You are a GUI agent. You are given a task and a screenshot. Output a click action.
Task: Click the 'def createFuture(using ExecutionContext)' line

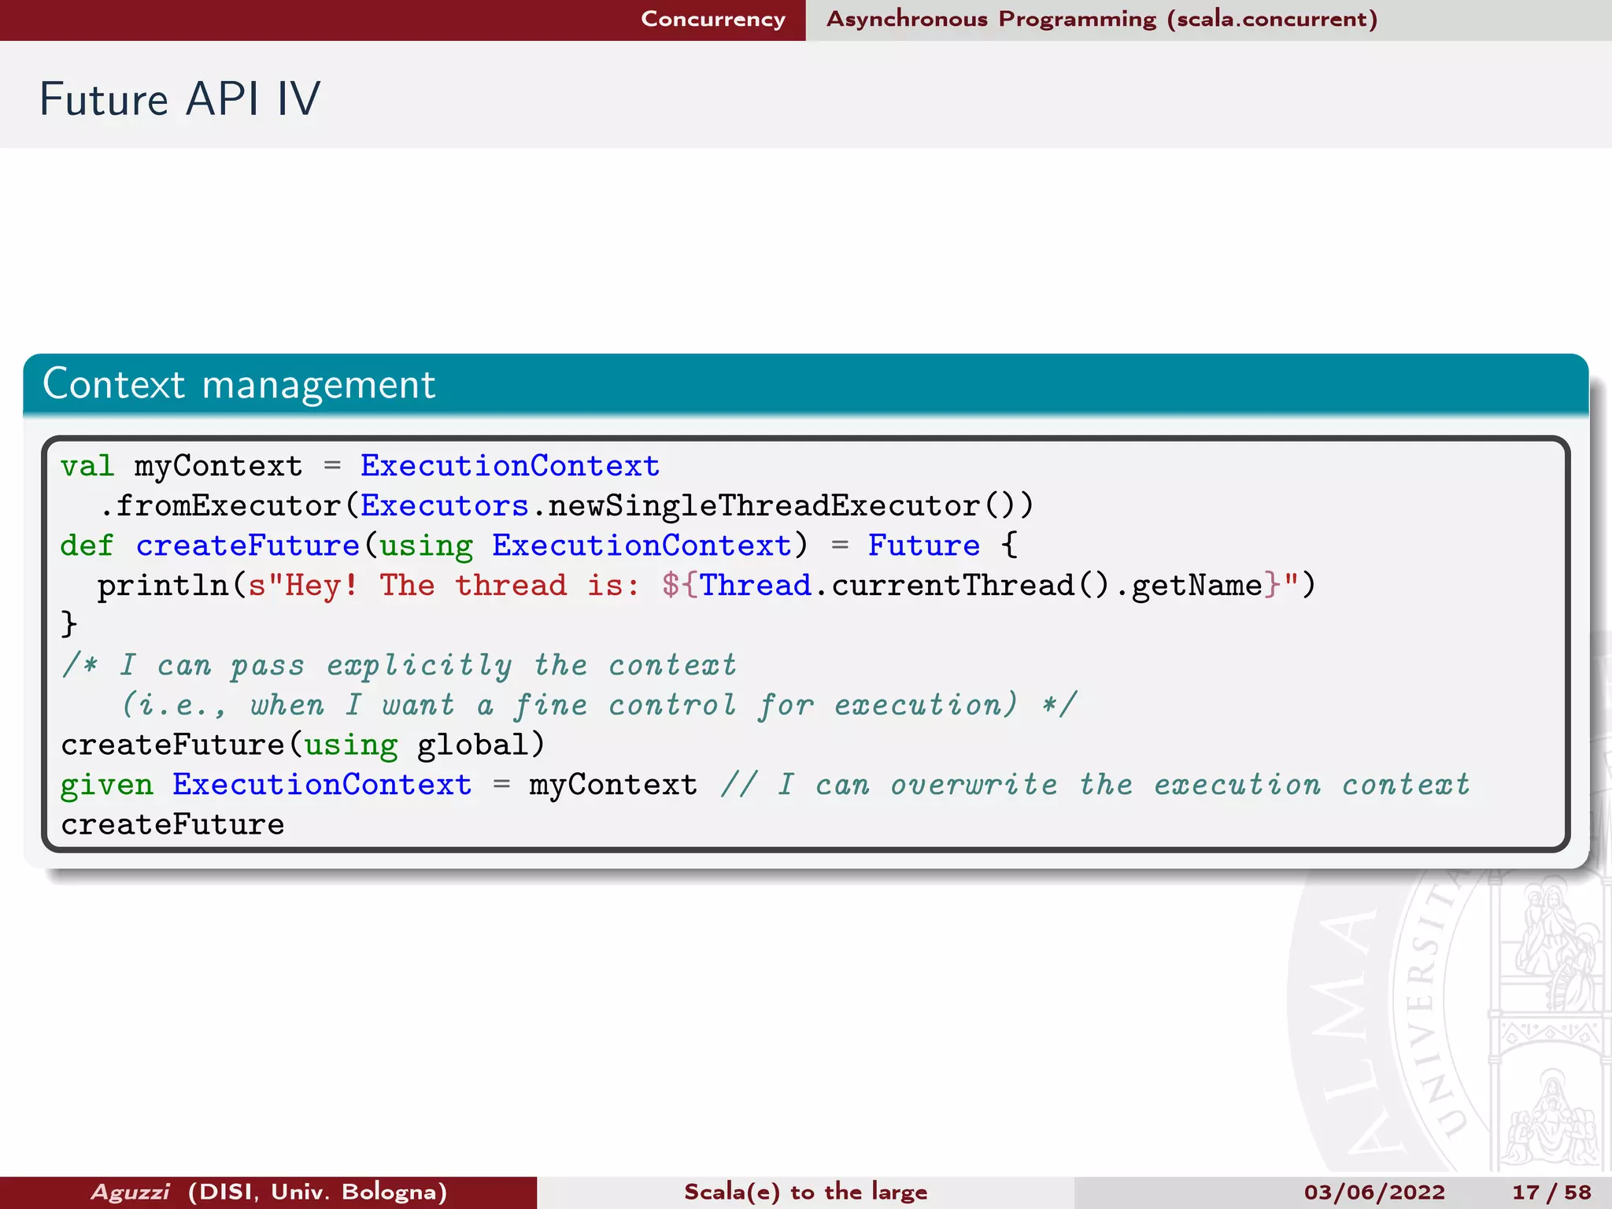coord(539,546)
